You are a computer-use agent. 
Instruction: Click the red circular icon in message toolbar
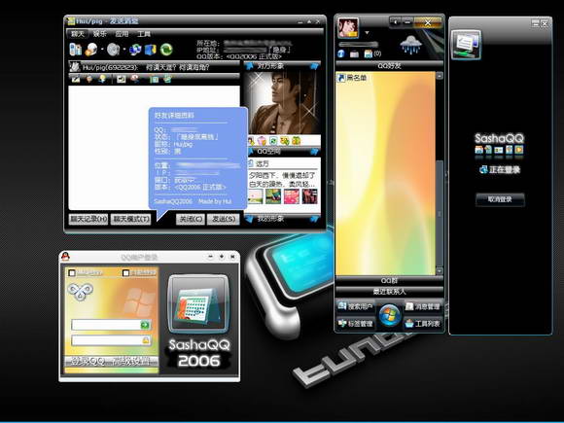point(135,79)
